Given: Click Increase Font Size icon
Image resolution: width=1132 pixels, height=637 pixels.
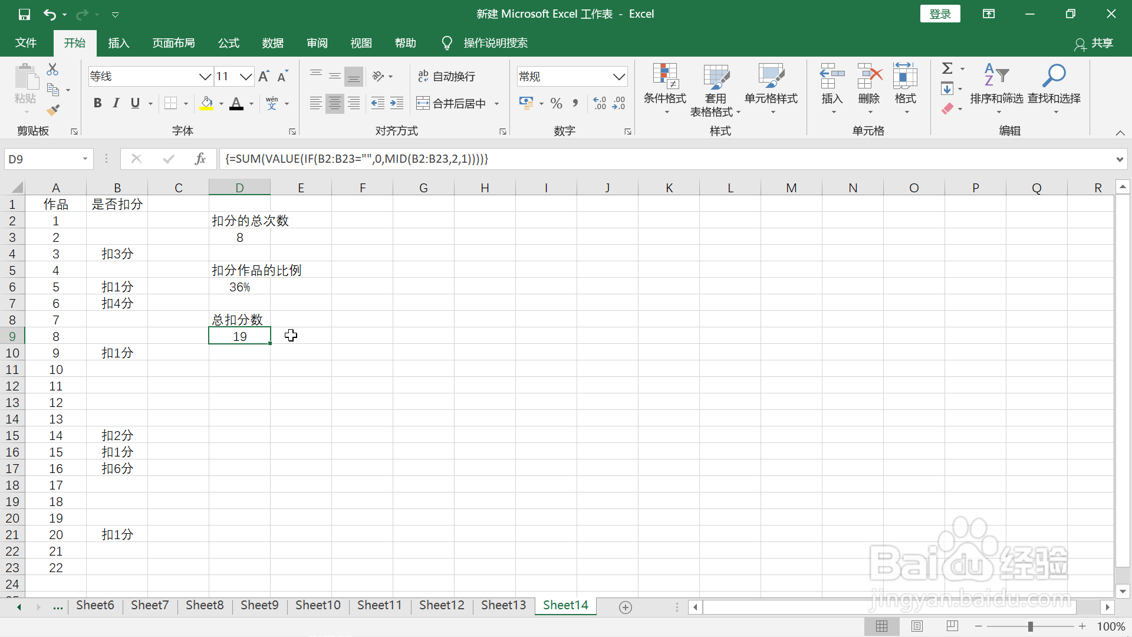Looking at the screenshot, I should click(264, 76).
